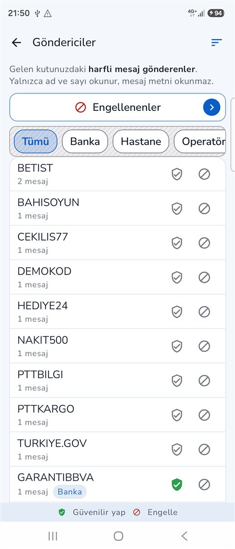Image resolution: width=235 pixels, height=549 pixels.
Task: Untrust GARANTIBBVA via the green shield
Action: pos(177,485)
